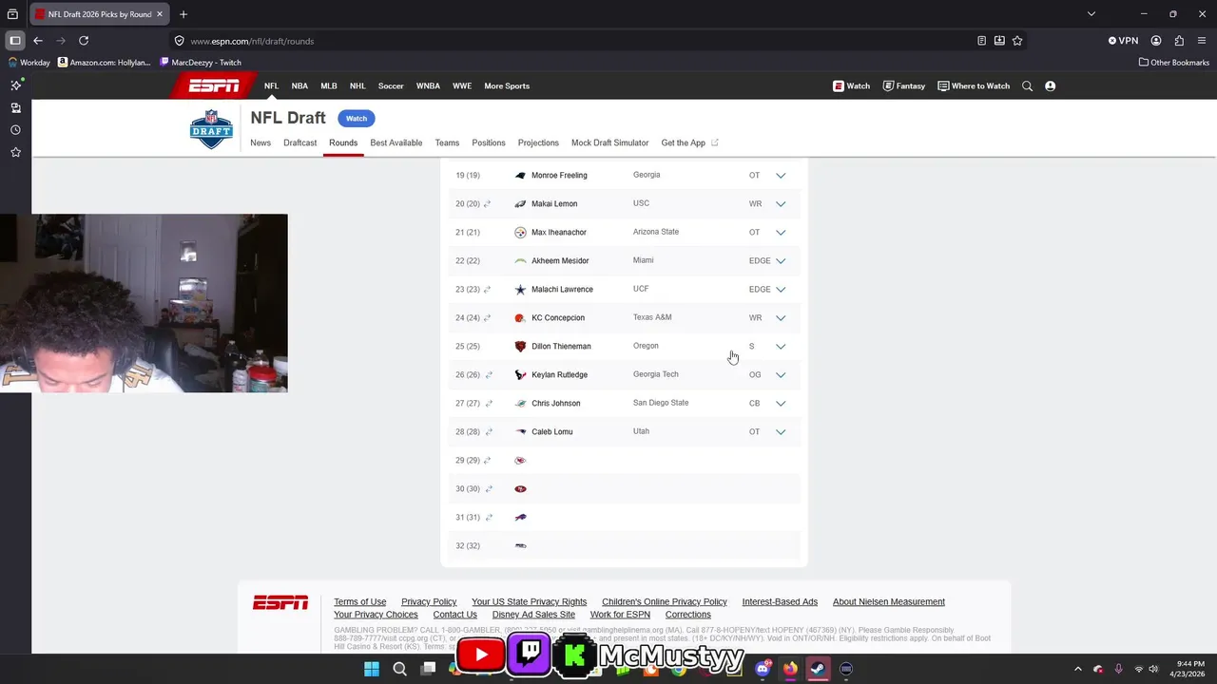Switch to the Best Available tab
This screenshot has height=684, width=1217.
pos(396,142)
